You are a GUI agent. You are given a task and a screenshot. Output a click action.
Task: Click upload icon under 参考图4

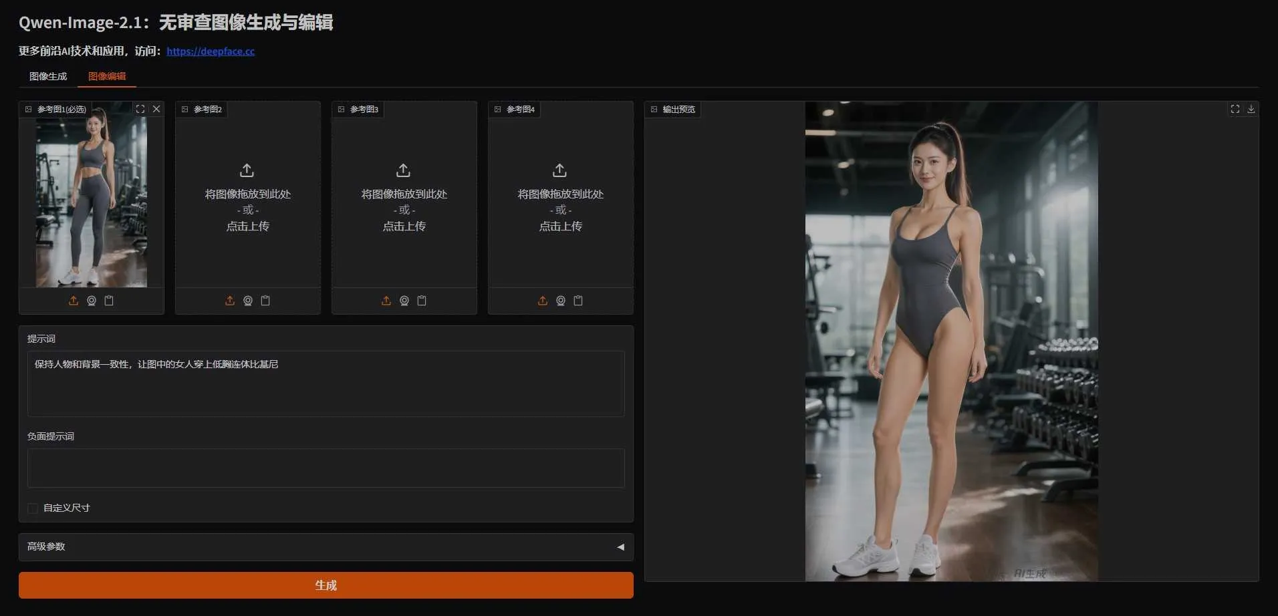[543, 301]
